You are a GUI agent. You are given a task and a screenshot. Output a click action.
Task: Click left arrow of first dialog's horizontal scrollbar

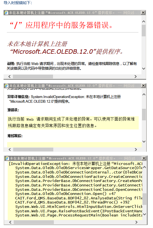10,77
